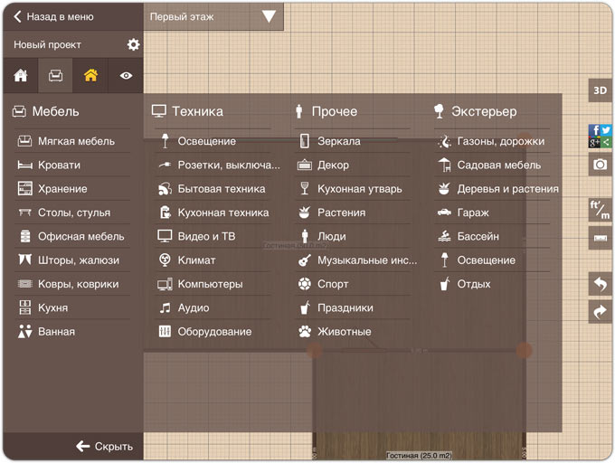
Task: Click the undo arrow icon
Action: 600,284
